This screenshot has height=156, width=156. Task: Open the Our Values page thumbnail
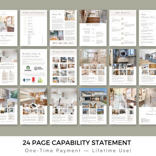93,28
